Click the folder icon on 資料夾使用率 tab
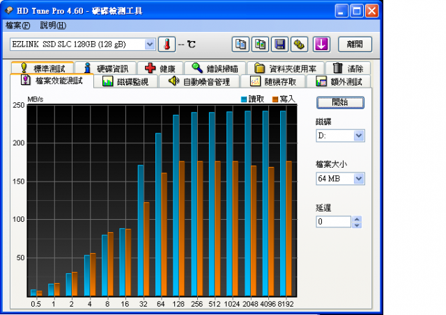 click(259, 68)
